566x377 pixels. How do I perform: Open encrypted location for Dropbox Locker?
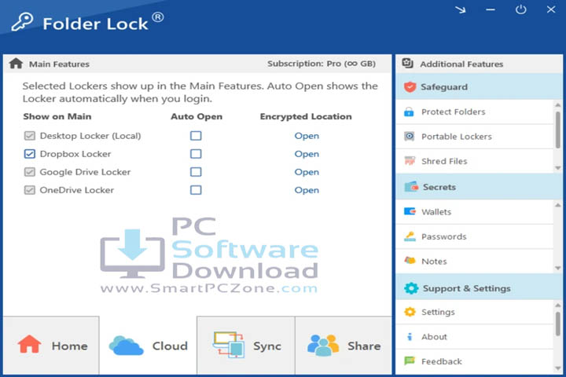click(x=307, y=154)
